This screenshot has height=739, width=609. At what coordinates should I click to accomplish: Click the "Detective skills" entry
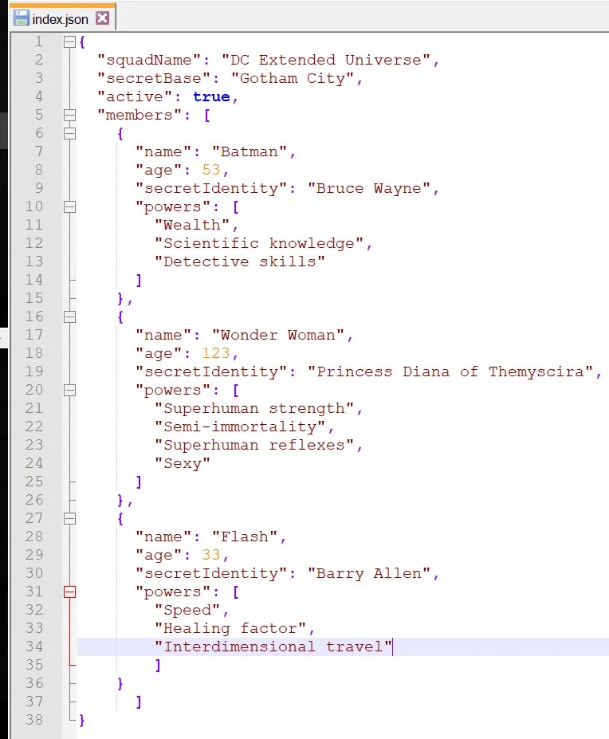[x=239, y=261]
